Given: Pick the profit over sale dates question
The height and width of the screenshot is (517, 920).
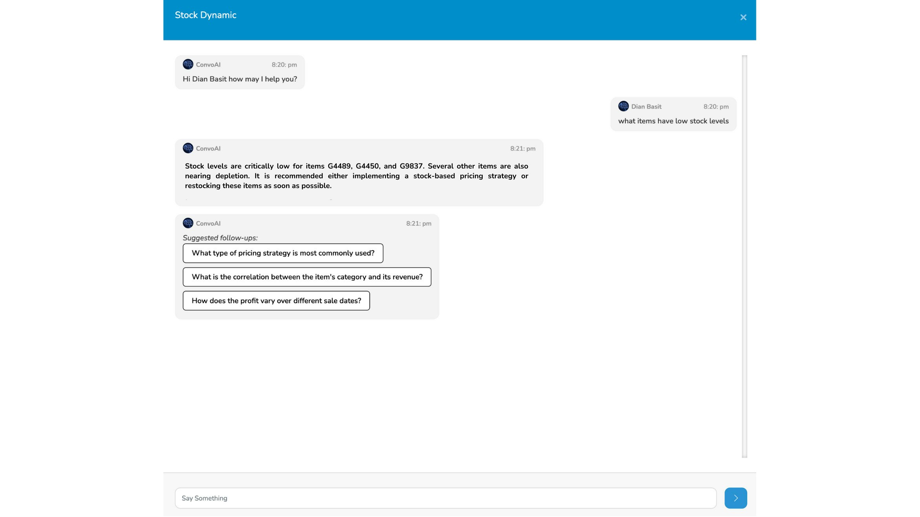Looking at the screenshot, I should point(276,301).
